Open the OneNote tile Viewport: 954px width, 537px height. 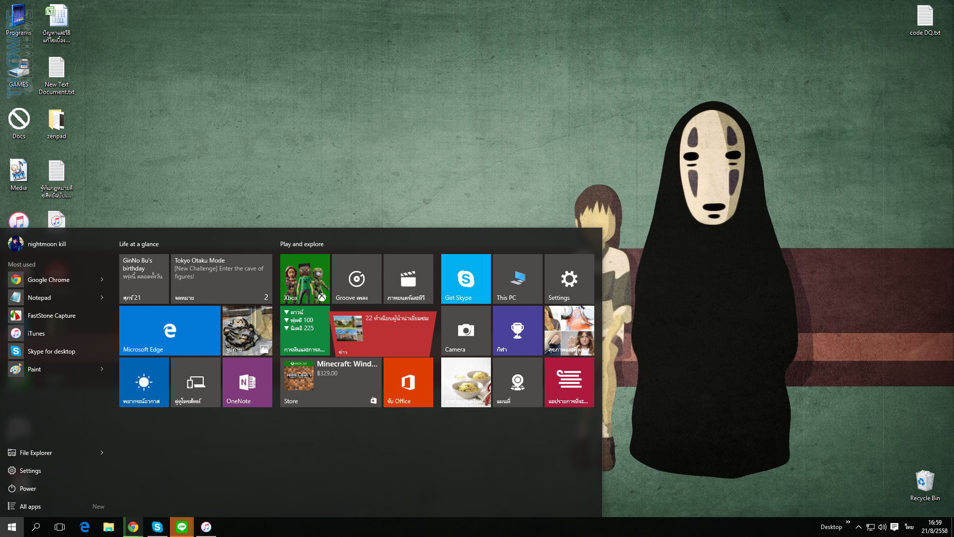point(247,382)
